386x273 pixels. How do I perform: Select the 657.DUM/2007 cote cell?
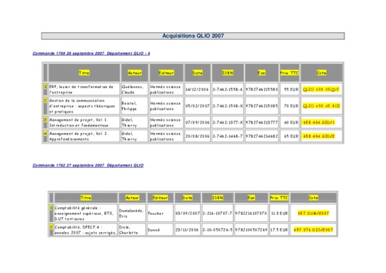[313, 213]
